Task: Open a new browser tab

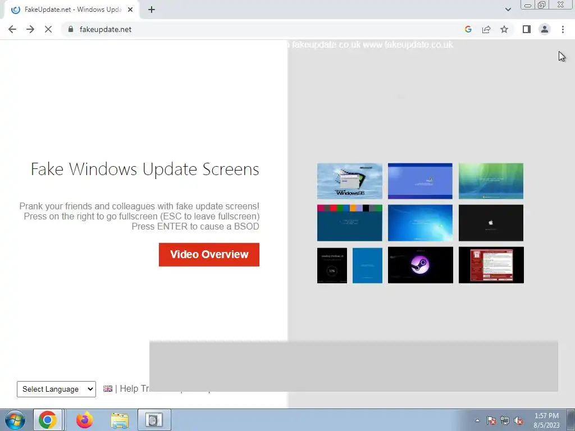Action: [152, 10]
